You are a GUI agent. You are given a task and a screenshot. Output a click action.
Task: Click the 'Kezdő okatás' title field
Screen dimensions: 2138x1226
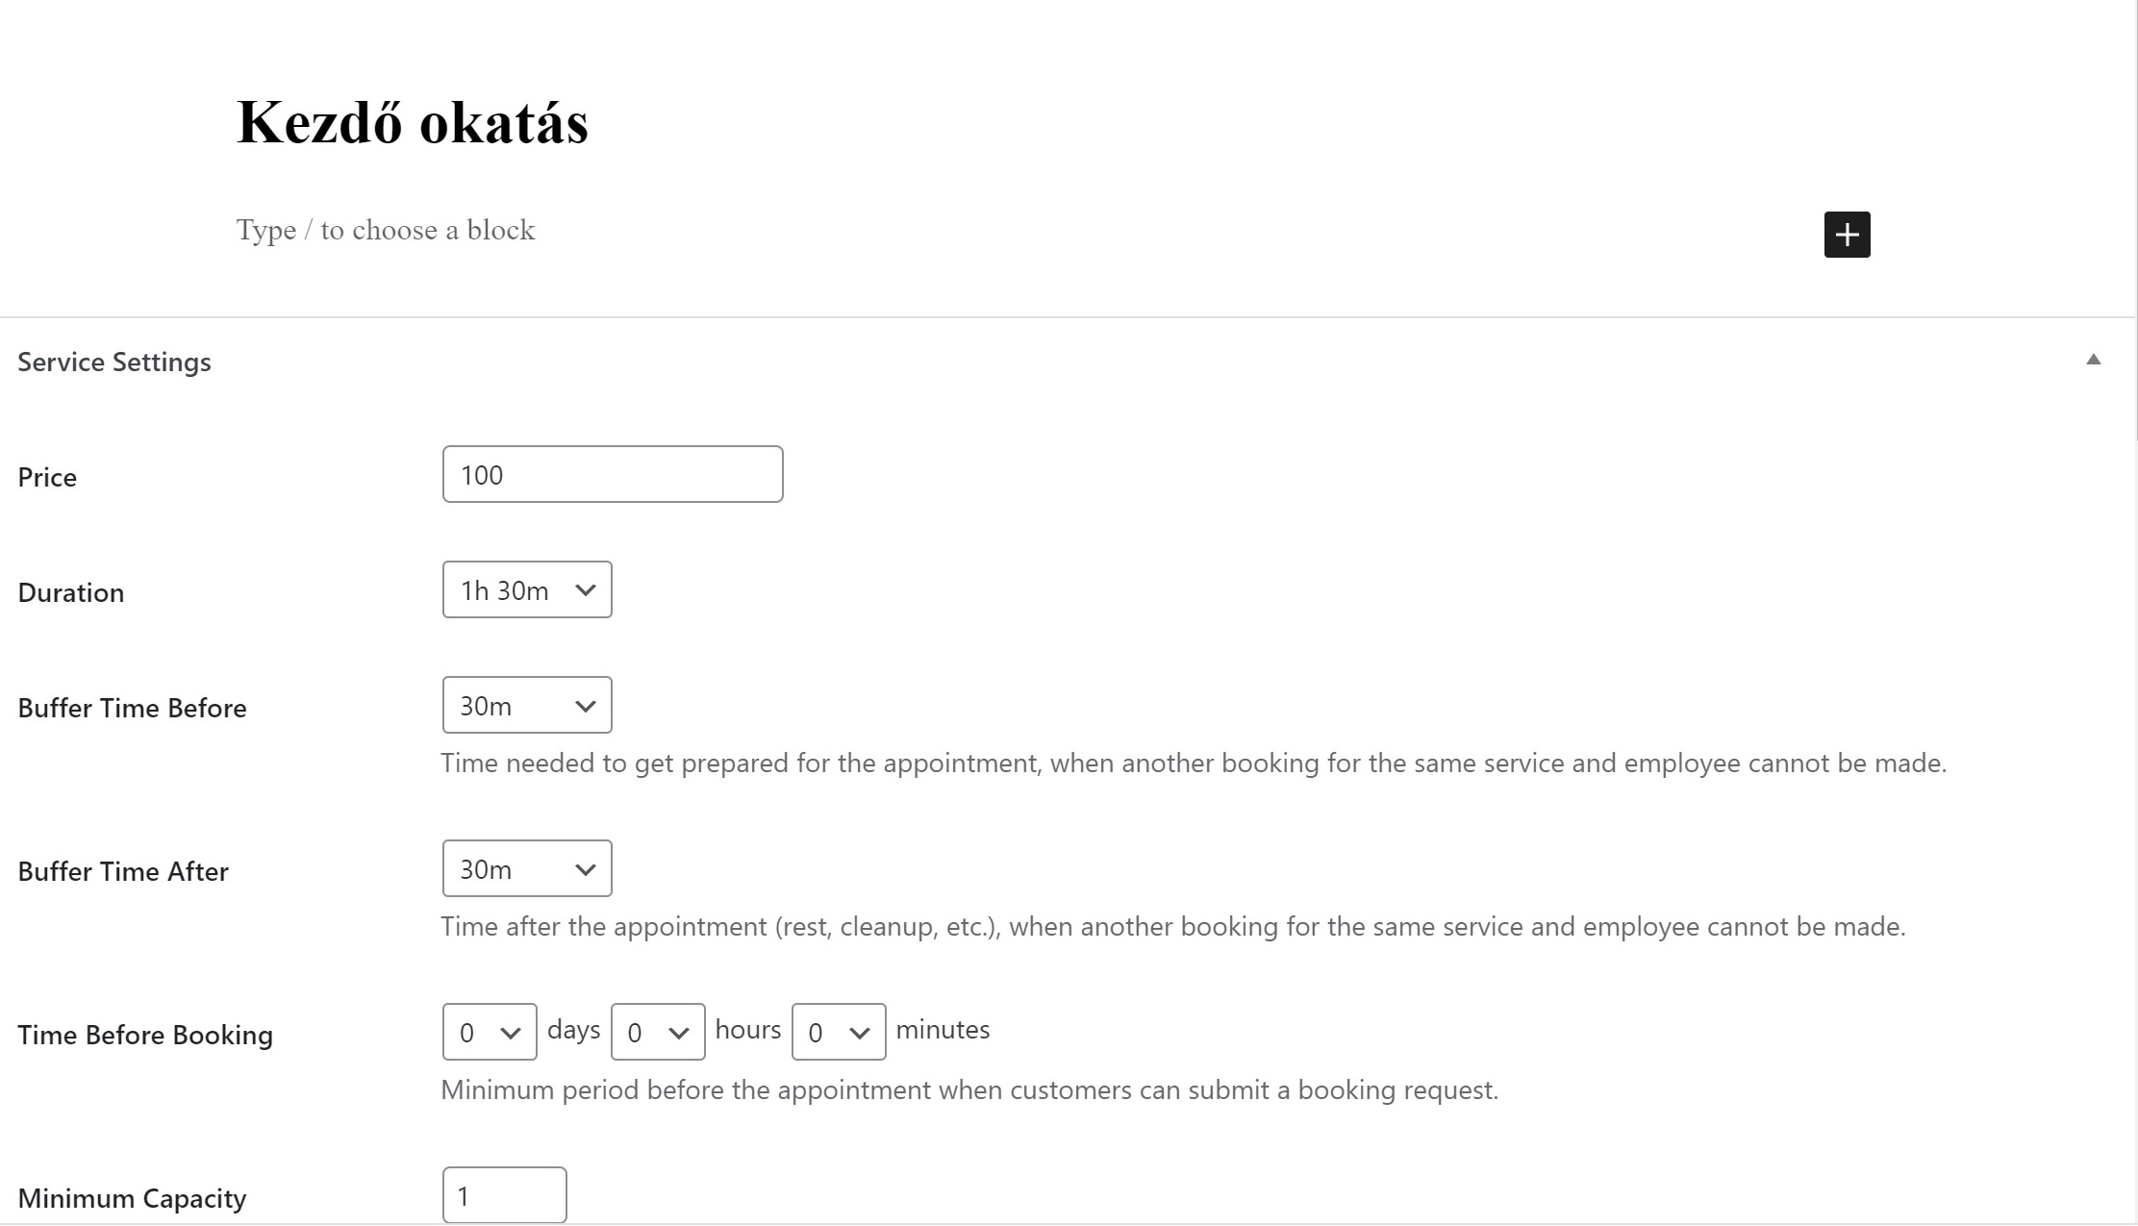click(x=413, y=123)
